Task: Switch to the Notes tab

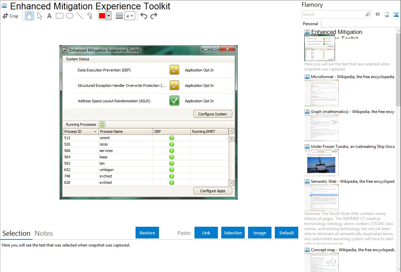Action: [x=44, y=233]
